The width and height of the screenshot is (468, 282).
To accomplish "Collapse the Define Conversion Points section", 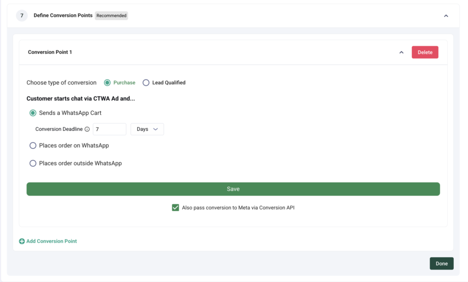I will click(x=446, y=16).
